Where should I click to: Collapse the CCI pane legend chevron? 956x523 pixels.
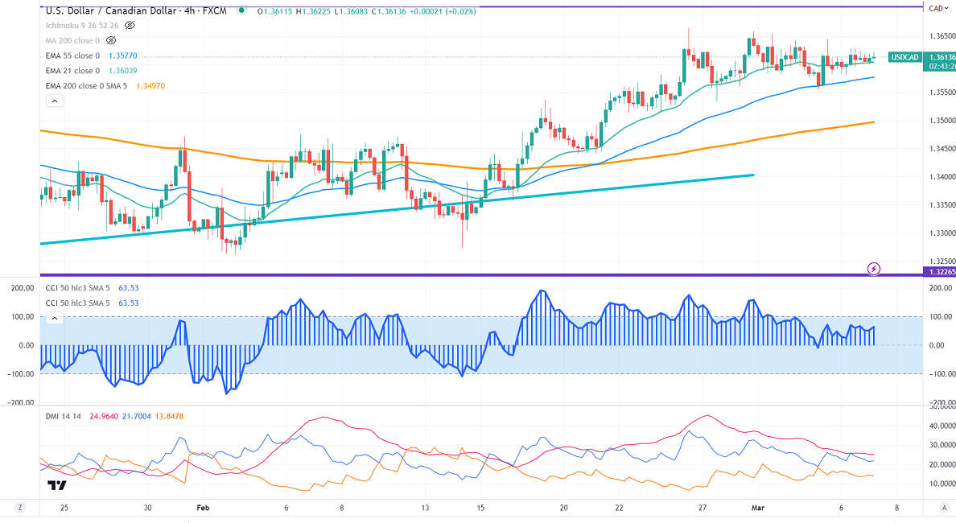[x=54, y=319]
